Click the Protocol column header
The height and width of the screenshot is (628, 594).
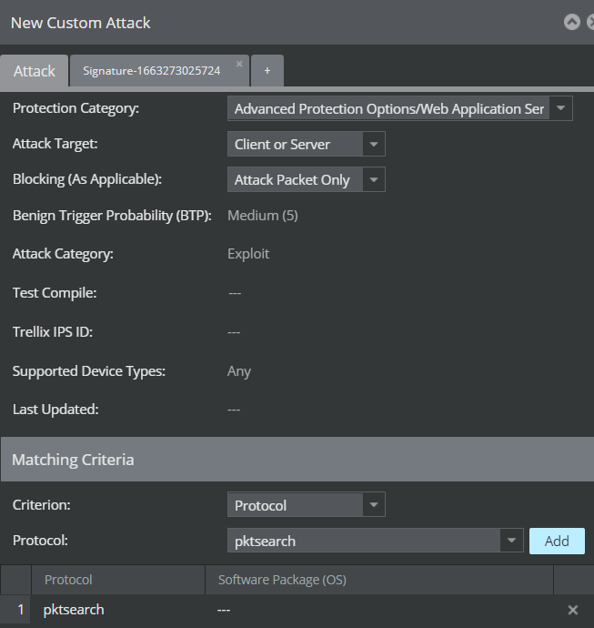pyautogui.click(x=118, y=580)
